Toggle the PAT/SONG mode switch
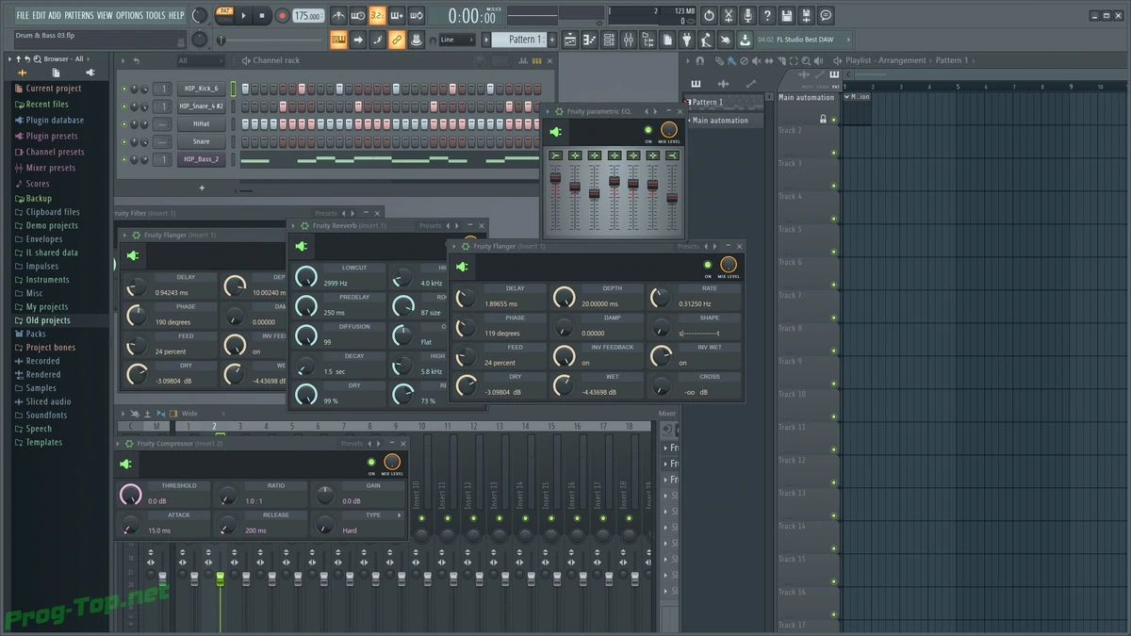Image resolution: width=1131 pixels, height=636 pixels. [x=224, y=15]
